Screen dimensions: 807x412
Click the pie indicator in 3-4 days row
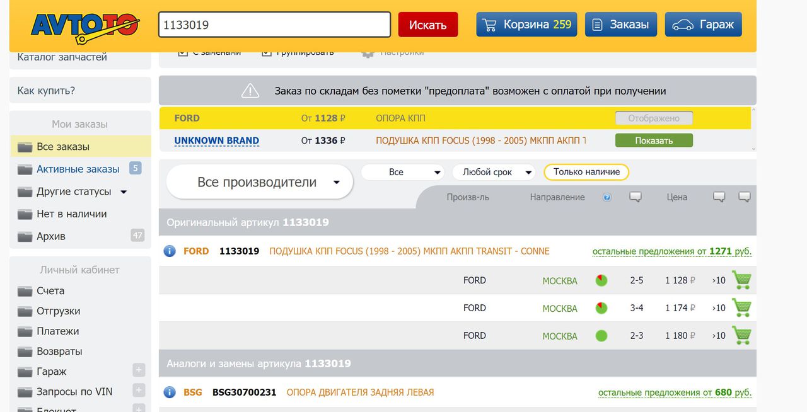point(601,308)
